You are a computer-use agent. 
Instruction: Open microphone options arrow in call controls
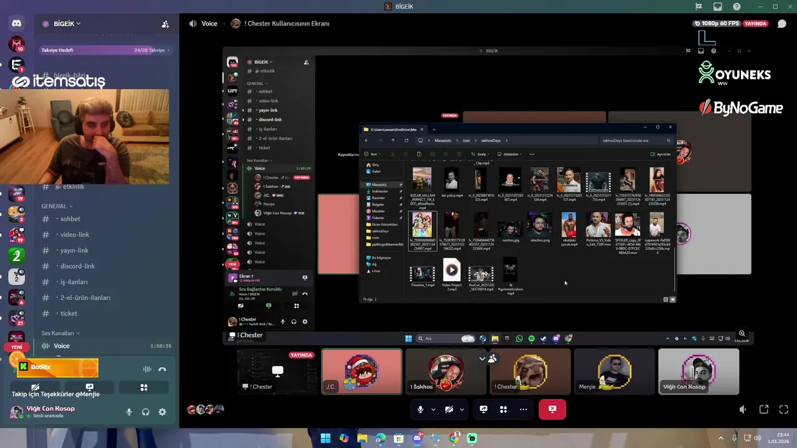[x=433, y=409]
